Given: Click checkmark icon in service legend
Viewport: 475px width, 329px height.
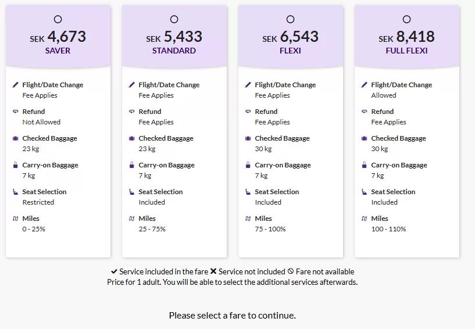Looking at the screenshot, I should click(114, 271).
